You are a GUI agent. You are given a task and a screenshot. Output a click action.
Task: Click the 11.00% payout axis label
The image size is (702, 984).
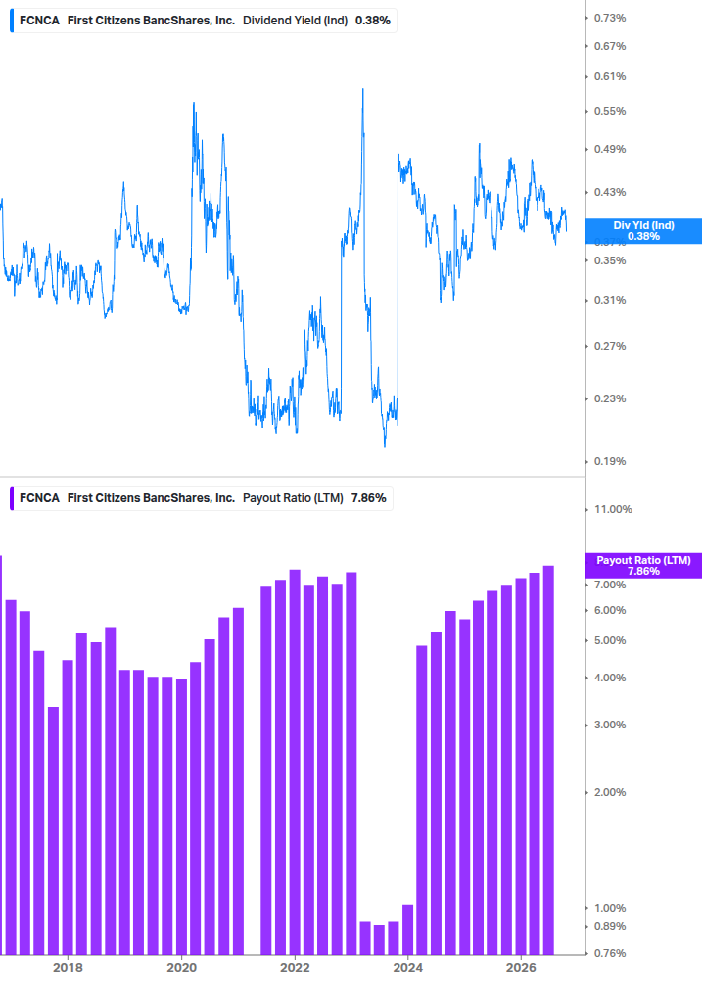point(613,509)
